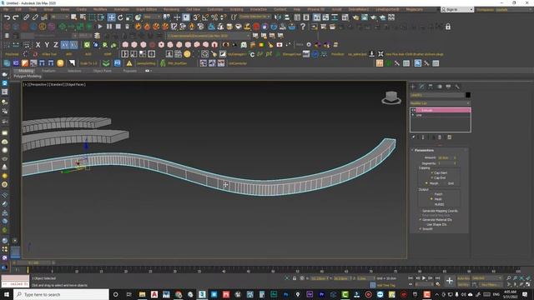Click the Mirror tool icon
The image size is (534, 300).
point(278,17)
